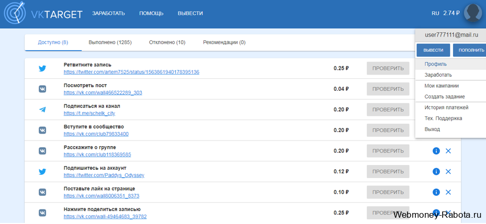Dismiss the Поставьте лайк на странице task
This screenshot has width=486, height=224.
coord(448,192)
